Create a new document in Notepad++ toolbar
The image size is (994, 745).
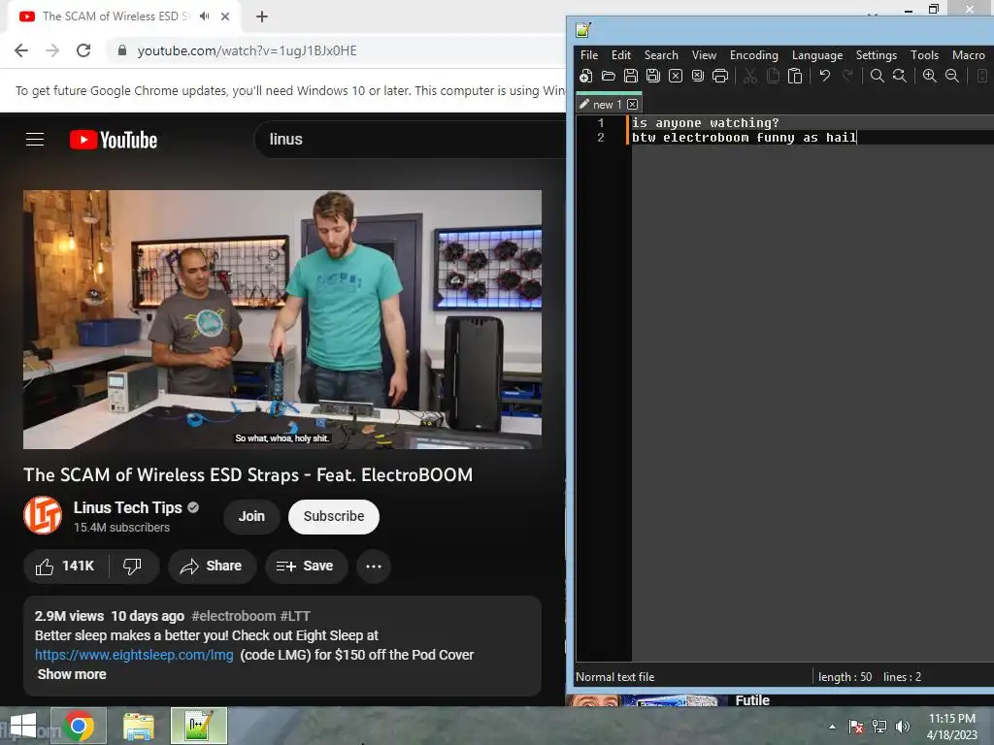point(585,76)
